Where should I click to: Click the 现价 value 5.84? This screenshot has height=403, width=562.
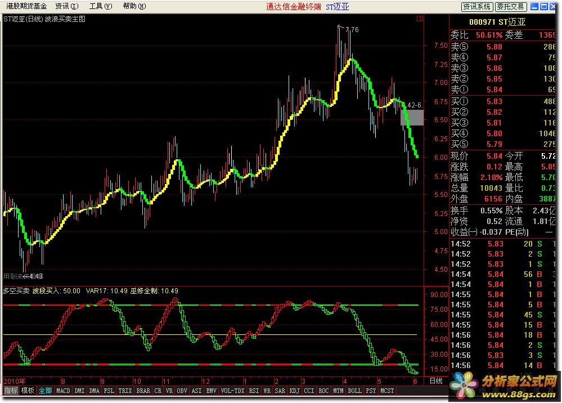(494, 156)
